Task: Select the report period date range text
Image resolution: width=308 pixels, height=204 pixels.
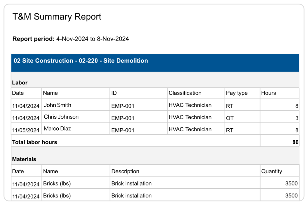Action: tap(92, 39)
